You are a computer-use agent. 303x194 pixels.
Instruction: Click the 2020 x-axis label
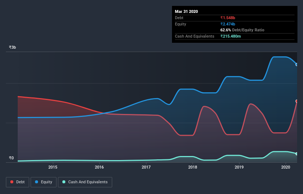(286, 167)
